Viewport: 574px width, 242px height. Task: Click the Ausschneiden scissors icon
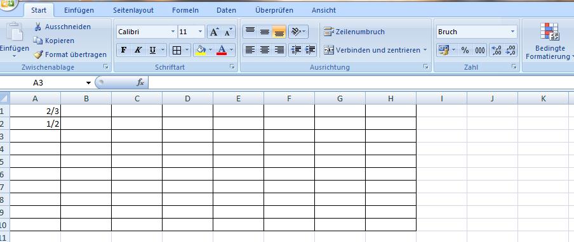pyautogui.click(x=37, y=27)
